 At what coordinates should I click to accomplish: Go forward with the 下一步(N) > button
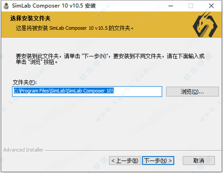pyautogui.click(x=158, y=160)
